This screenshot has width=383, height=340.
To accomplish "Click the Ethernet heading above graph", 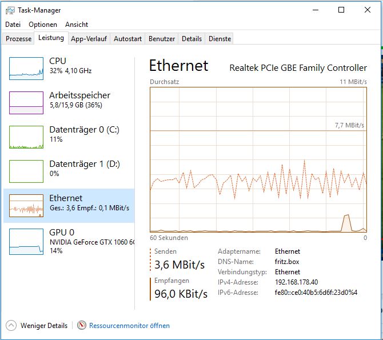I will [x=178, y=66].
